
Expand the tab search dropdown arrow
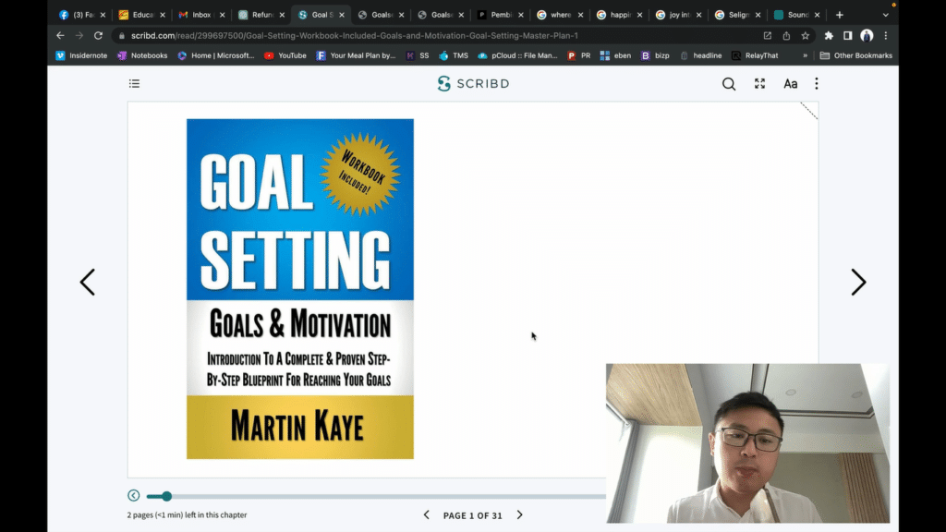tap(886, 15)
